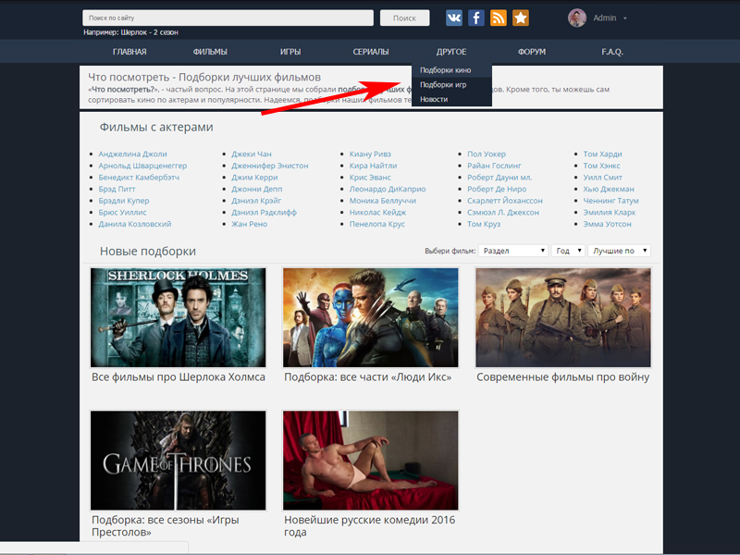This screenshot has width=740, height=555.
Task: Click the Поиск search button
Action: click(404, 18)
